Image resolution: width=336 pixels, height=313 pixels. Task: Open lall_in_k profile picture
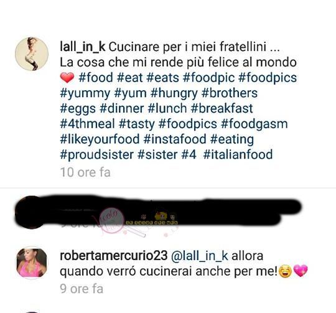point(32,54)
